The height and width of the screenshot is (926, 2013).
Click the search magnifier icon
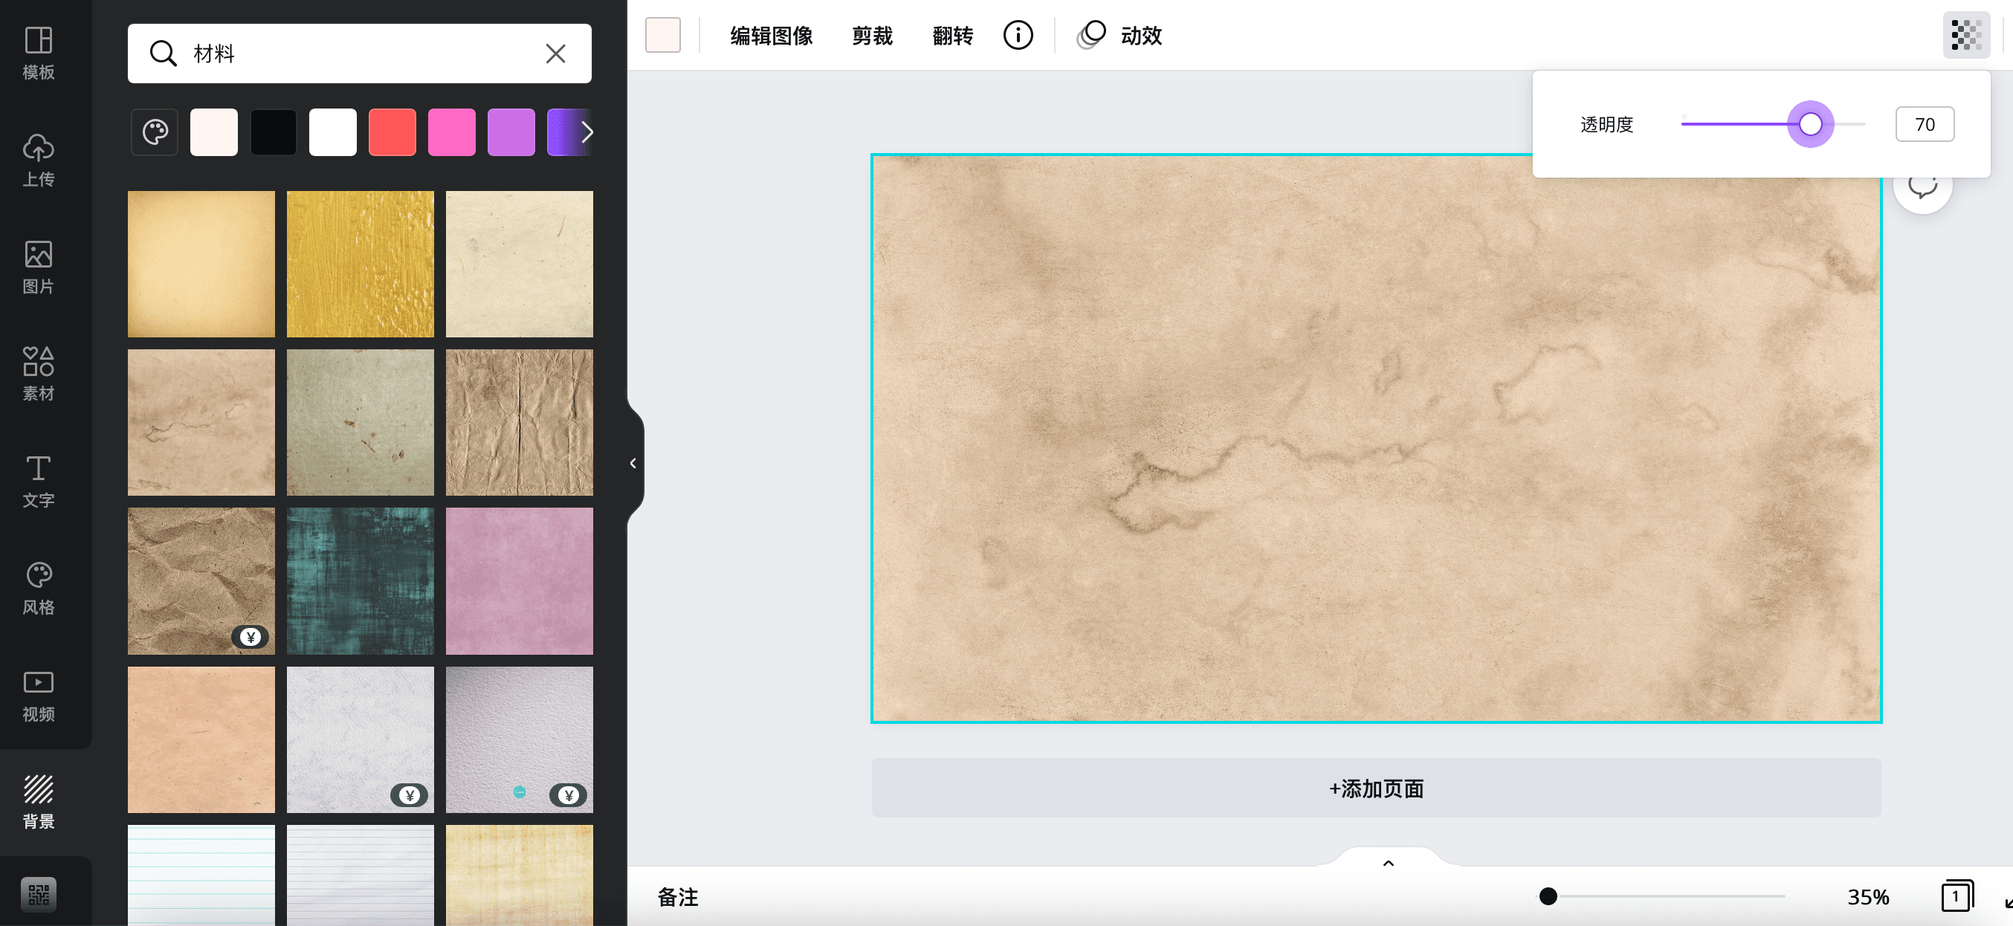pyautogui.click(x=164, y=54)
